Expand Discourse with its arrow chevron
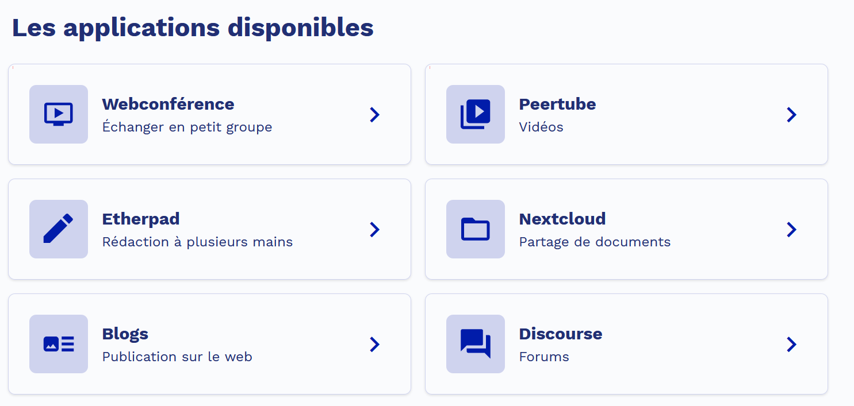The image size is (854, 406). tap(792, 344)
